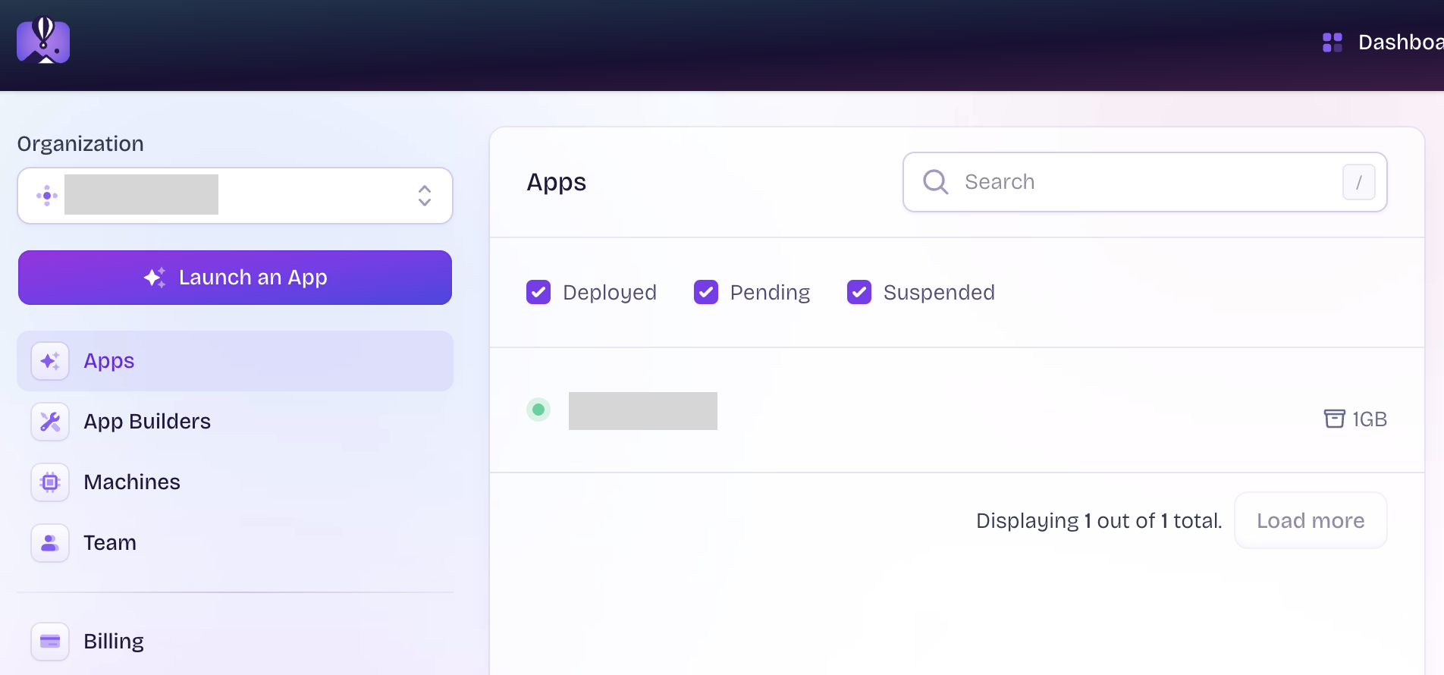Click the Billing credit card icon

tap(50, 642)
